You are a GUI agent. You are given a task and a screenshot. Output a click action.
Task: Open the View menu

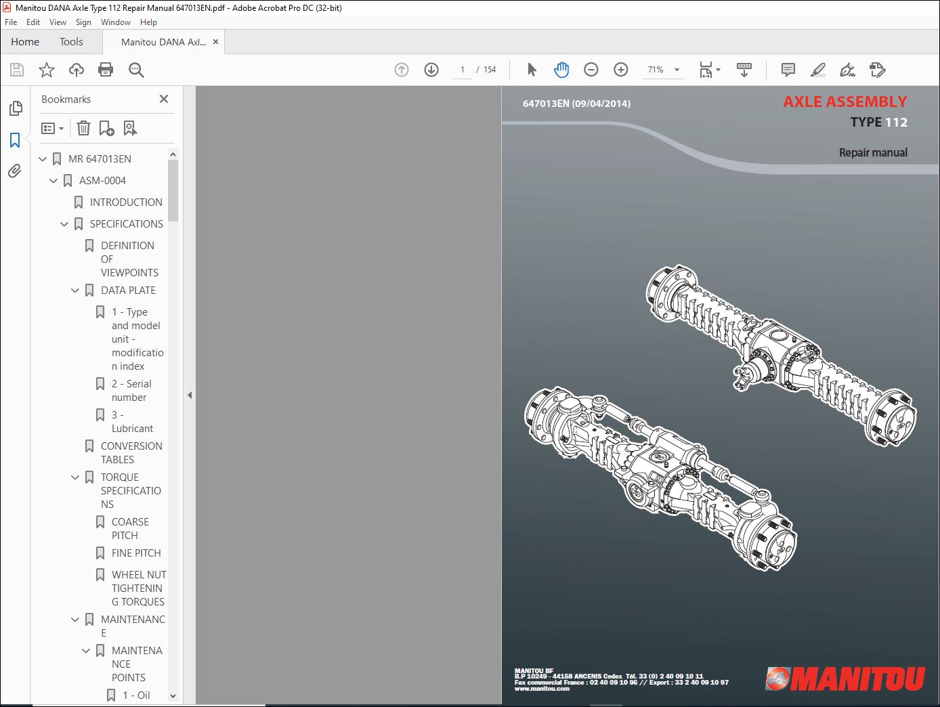(58, 22)
